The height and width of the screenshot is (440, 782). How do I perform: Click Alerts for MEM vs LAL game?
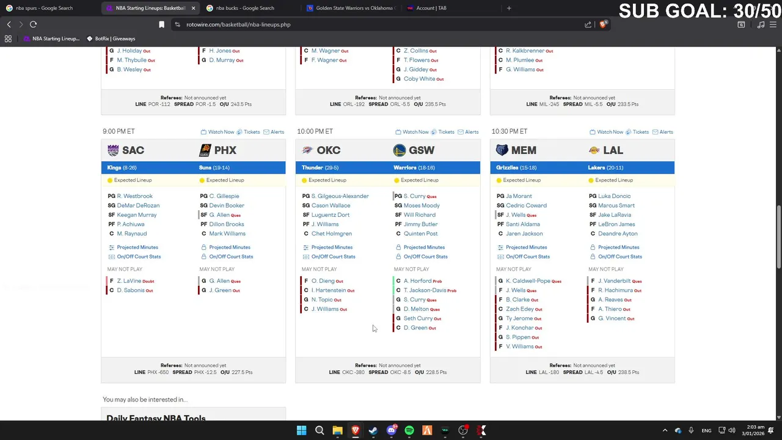coord(662,132)
